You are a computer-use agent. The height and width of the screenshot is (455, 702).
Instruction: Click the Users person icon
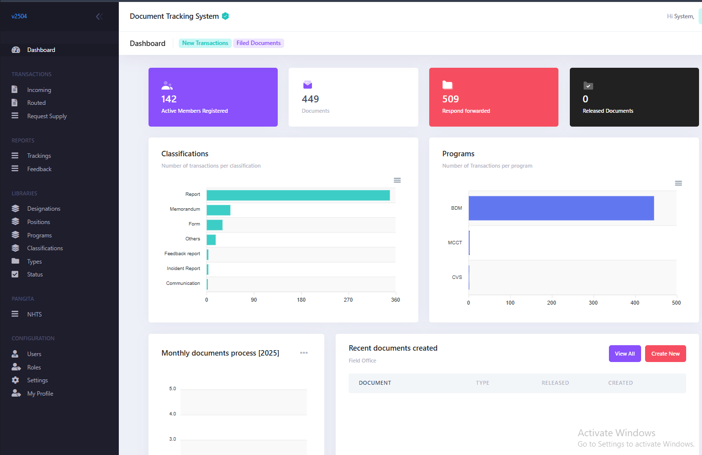pos(15,354)
